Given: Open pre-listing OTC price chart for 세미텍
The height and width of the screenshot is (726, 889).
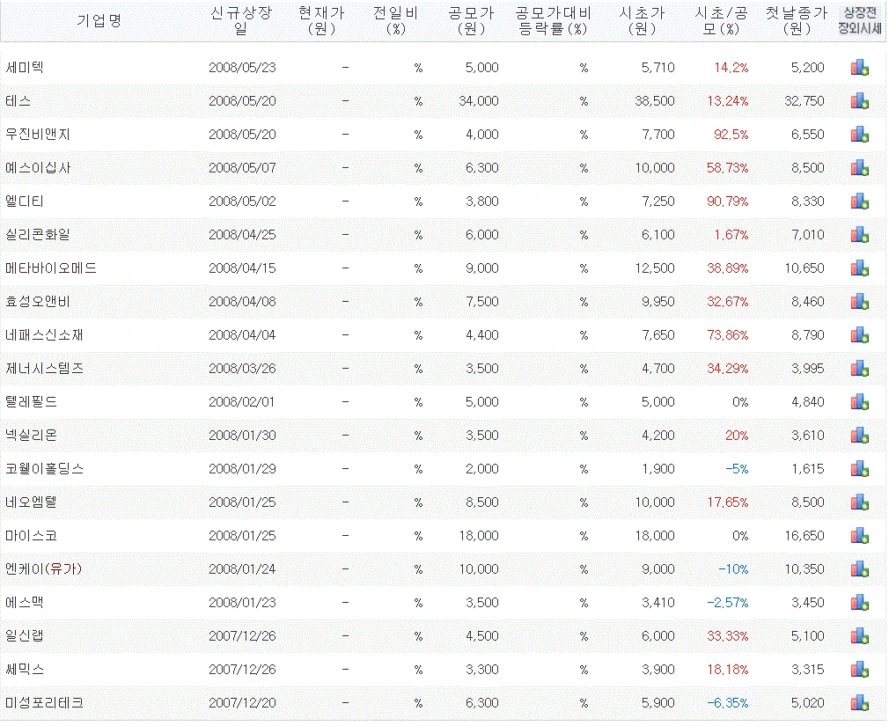Looking at the screenshot, I should (x=860, y=67).
